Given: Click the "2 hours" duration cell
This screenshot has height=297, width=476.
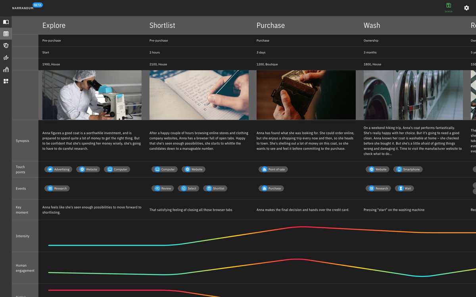Looking at the screenshot, I should pyautogui.click(x=155, y=52).
